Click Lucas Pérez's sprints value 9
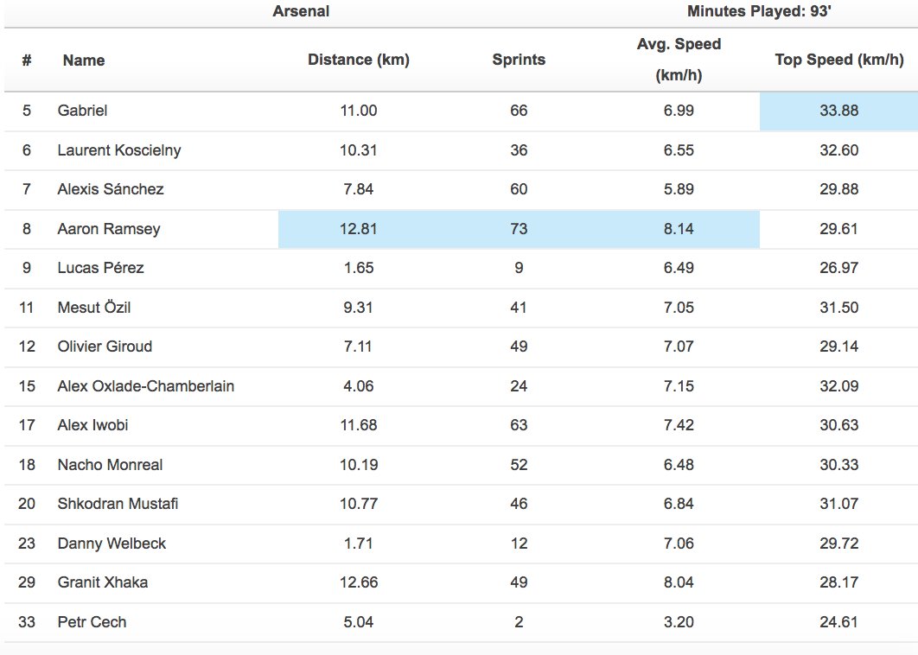The width and height of the screenshot is (918, 655). (519, 268)
